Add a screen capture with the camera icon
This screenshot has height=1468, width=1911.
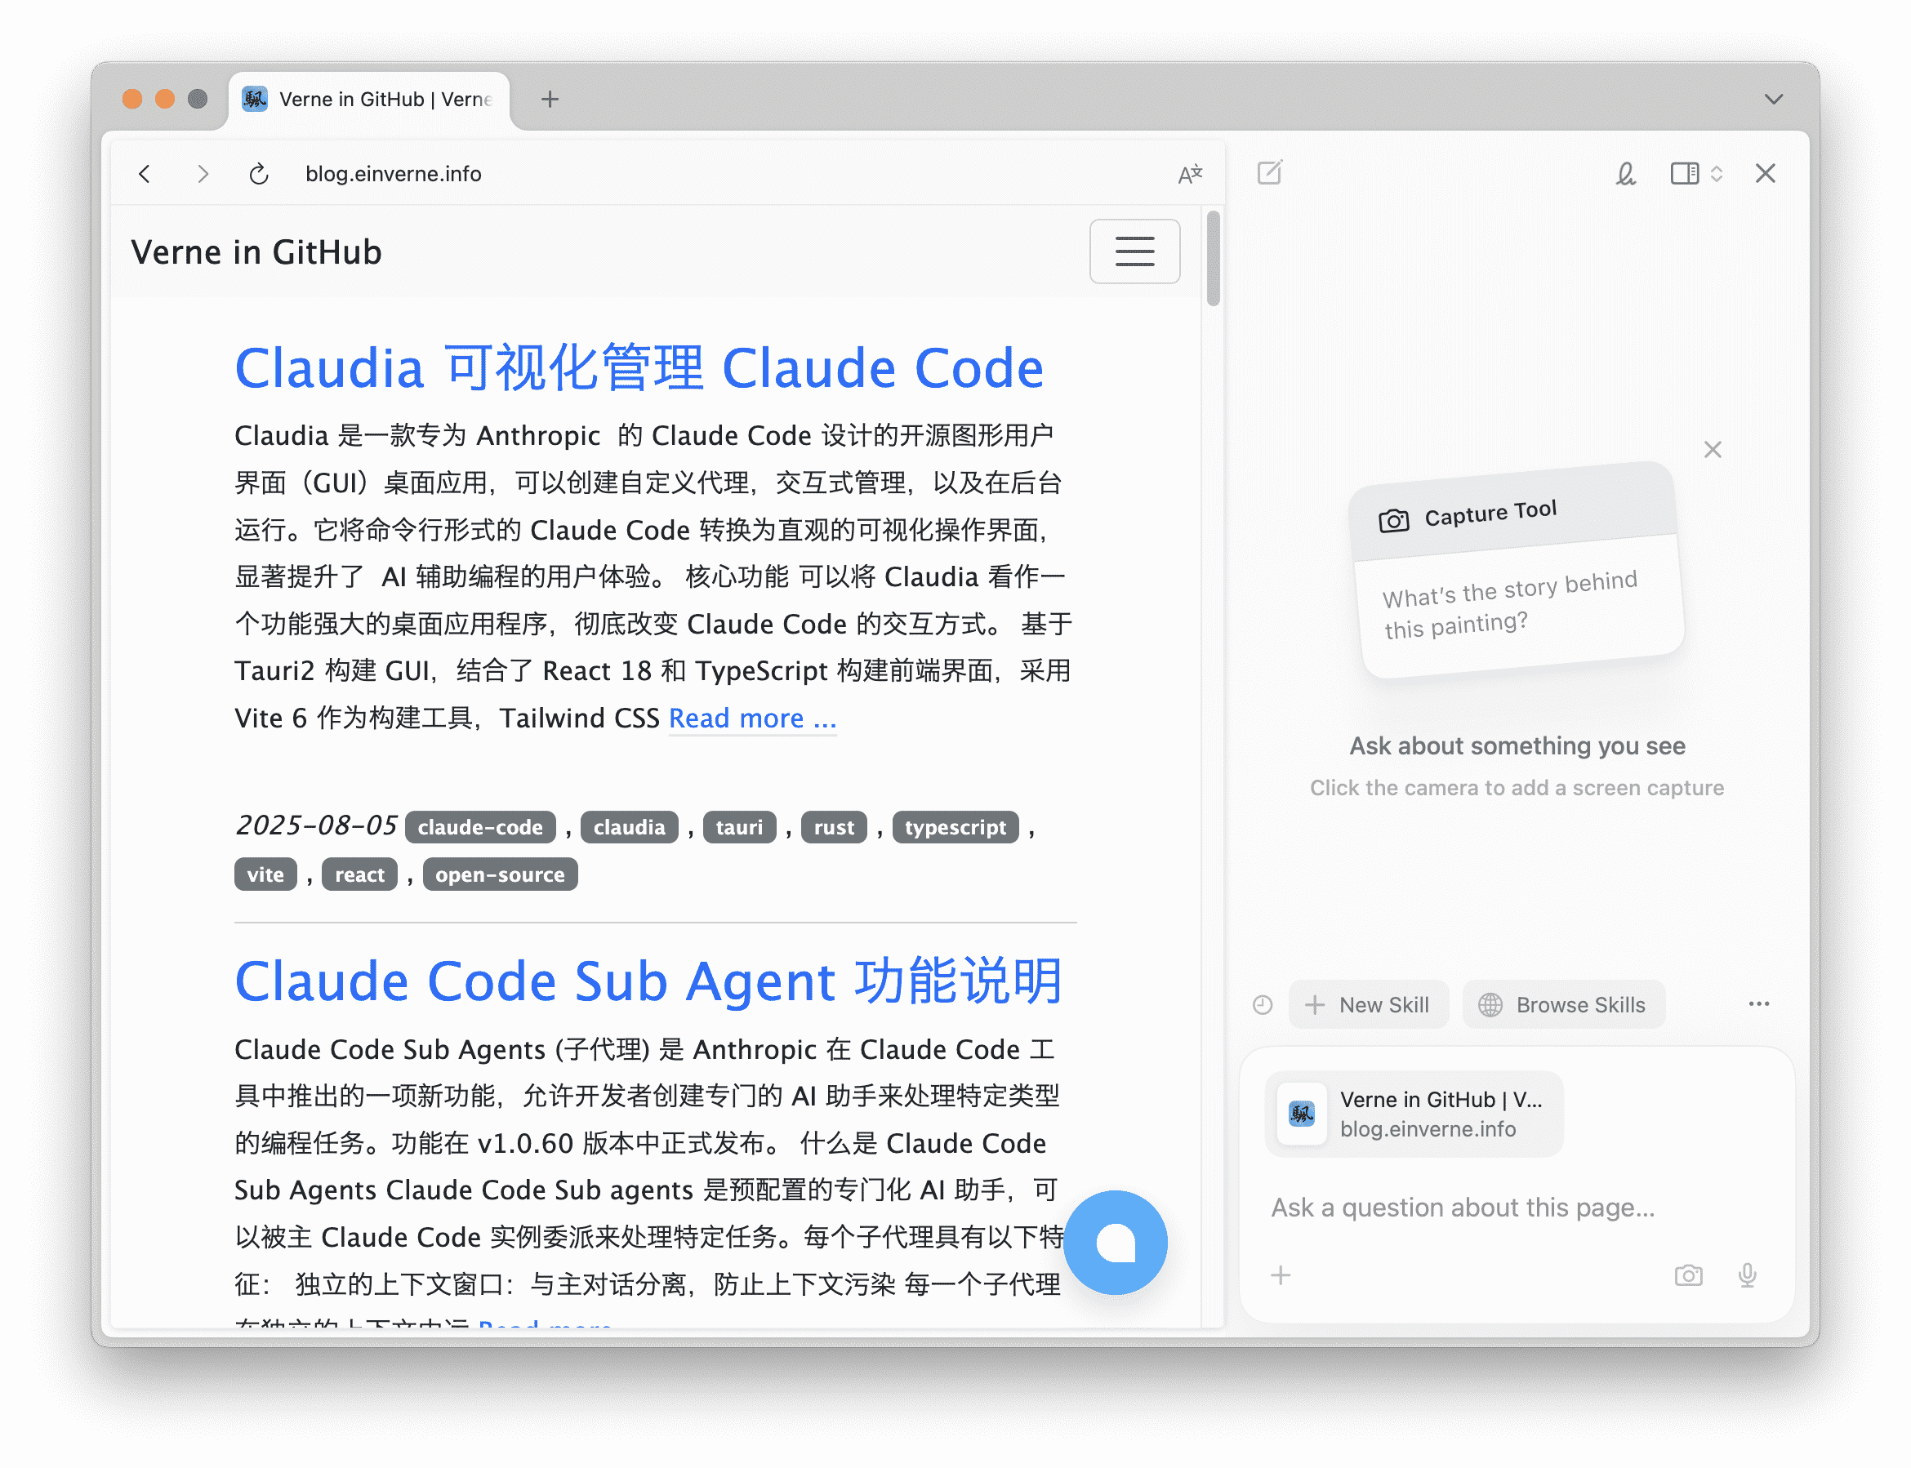tap(1688, 1276)
